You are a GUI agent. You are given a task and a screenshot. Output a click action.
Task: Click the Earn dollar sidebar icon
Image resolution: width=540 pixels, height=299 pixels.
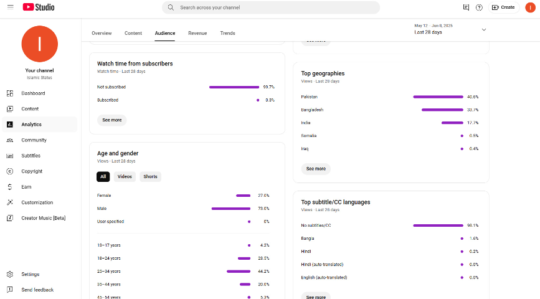tap(10, 187)
